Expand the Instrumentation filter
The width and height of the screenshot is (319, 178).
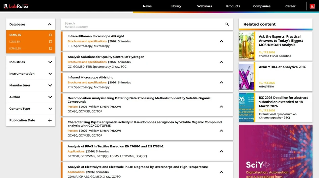(x=50, y=74)
